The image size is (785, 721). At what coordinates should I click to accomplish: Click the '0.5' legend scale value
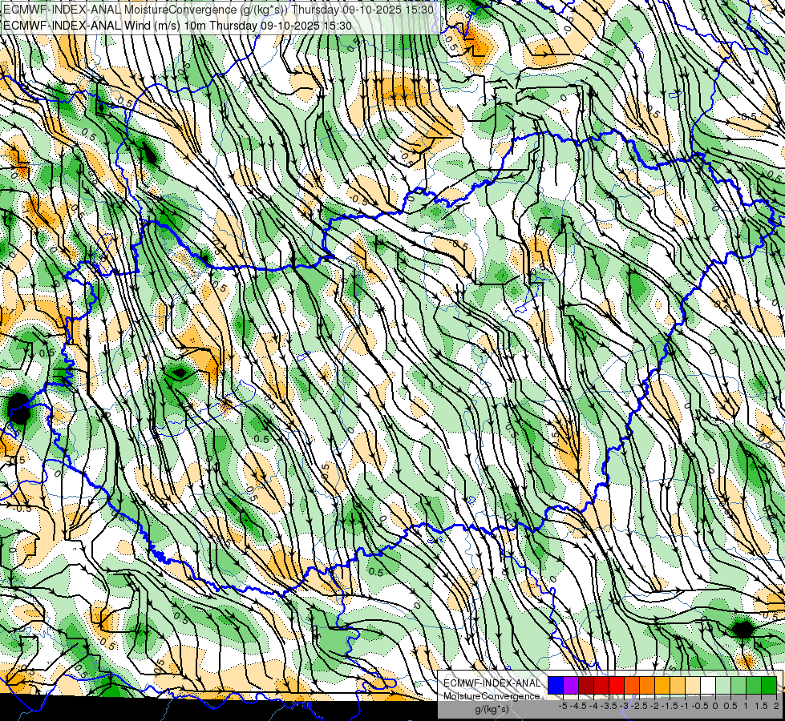click(x=730, y=706)
